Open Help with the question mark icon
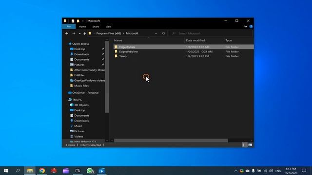 tap(251, 27)
